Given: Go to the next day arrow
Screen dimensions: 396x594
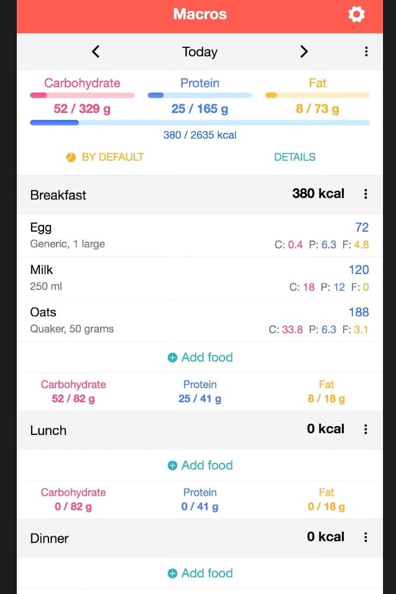Looking at the screenshot, I should tap(304, 52).
